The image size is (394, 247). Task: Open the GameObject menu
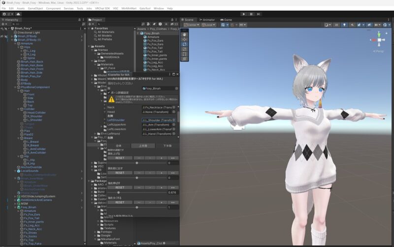click(35, 8)
